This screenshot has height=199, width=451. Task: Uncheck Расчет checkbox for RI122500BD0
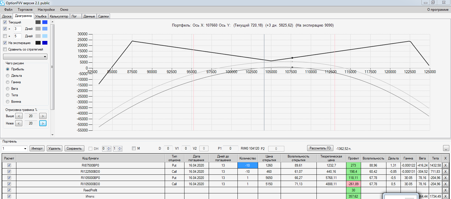pos(9,172)
